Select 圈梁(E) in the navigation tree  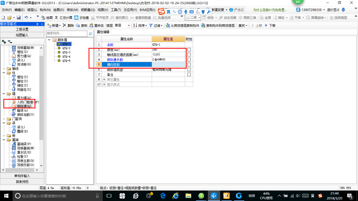click(x=22, y=131)
